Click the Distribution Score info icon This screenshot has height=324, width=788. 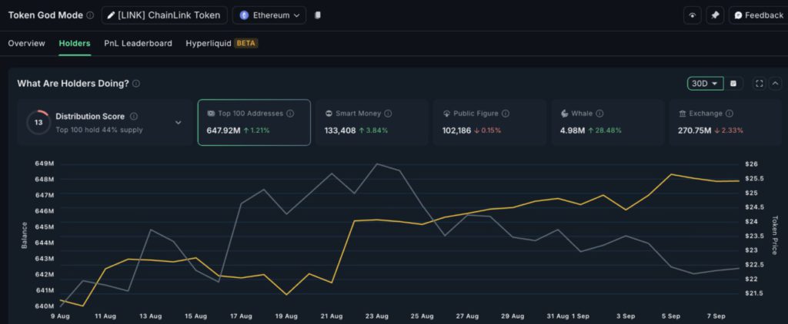pyautogui.click(x=134, y=117)
